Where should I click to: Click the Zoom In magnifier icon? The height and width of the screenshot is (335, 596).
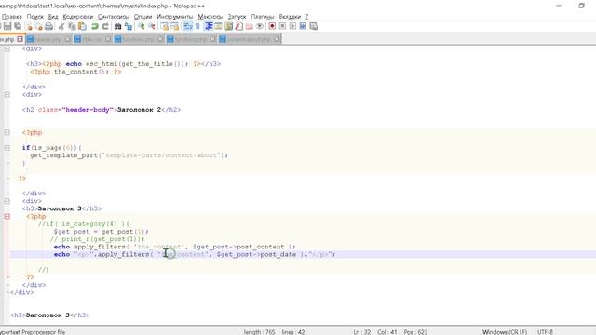click(x=141, y=26)
